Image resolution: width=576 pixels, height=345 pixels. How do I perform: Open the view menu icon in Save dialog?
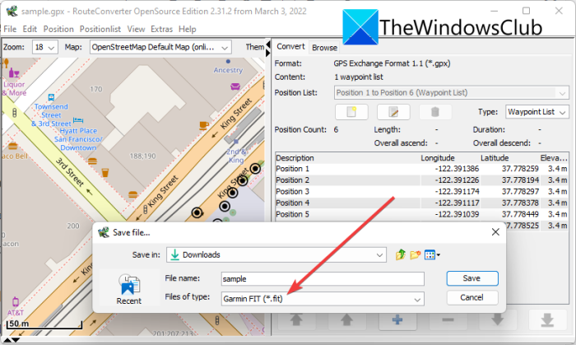pos(432,254)
